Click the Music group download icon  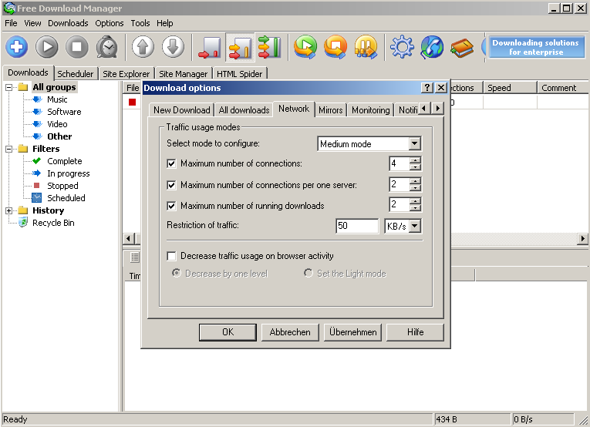pyautogui.click(x=37, y=99)
